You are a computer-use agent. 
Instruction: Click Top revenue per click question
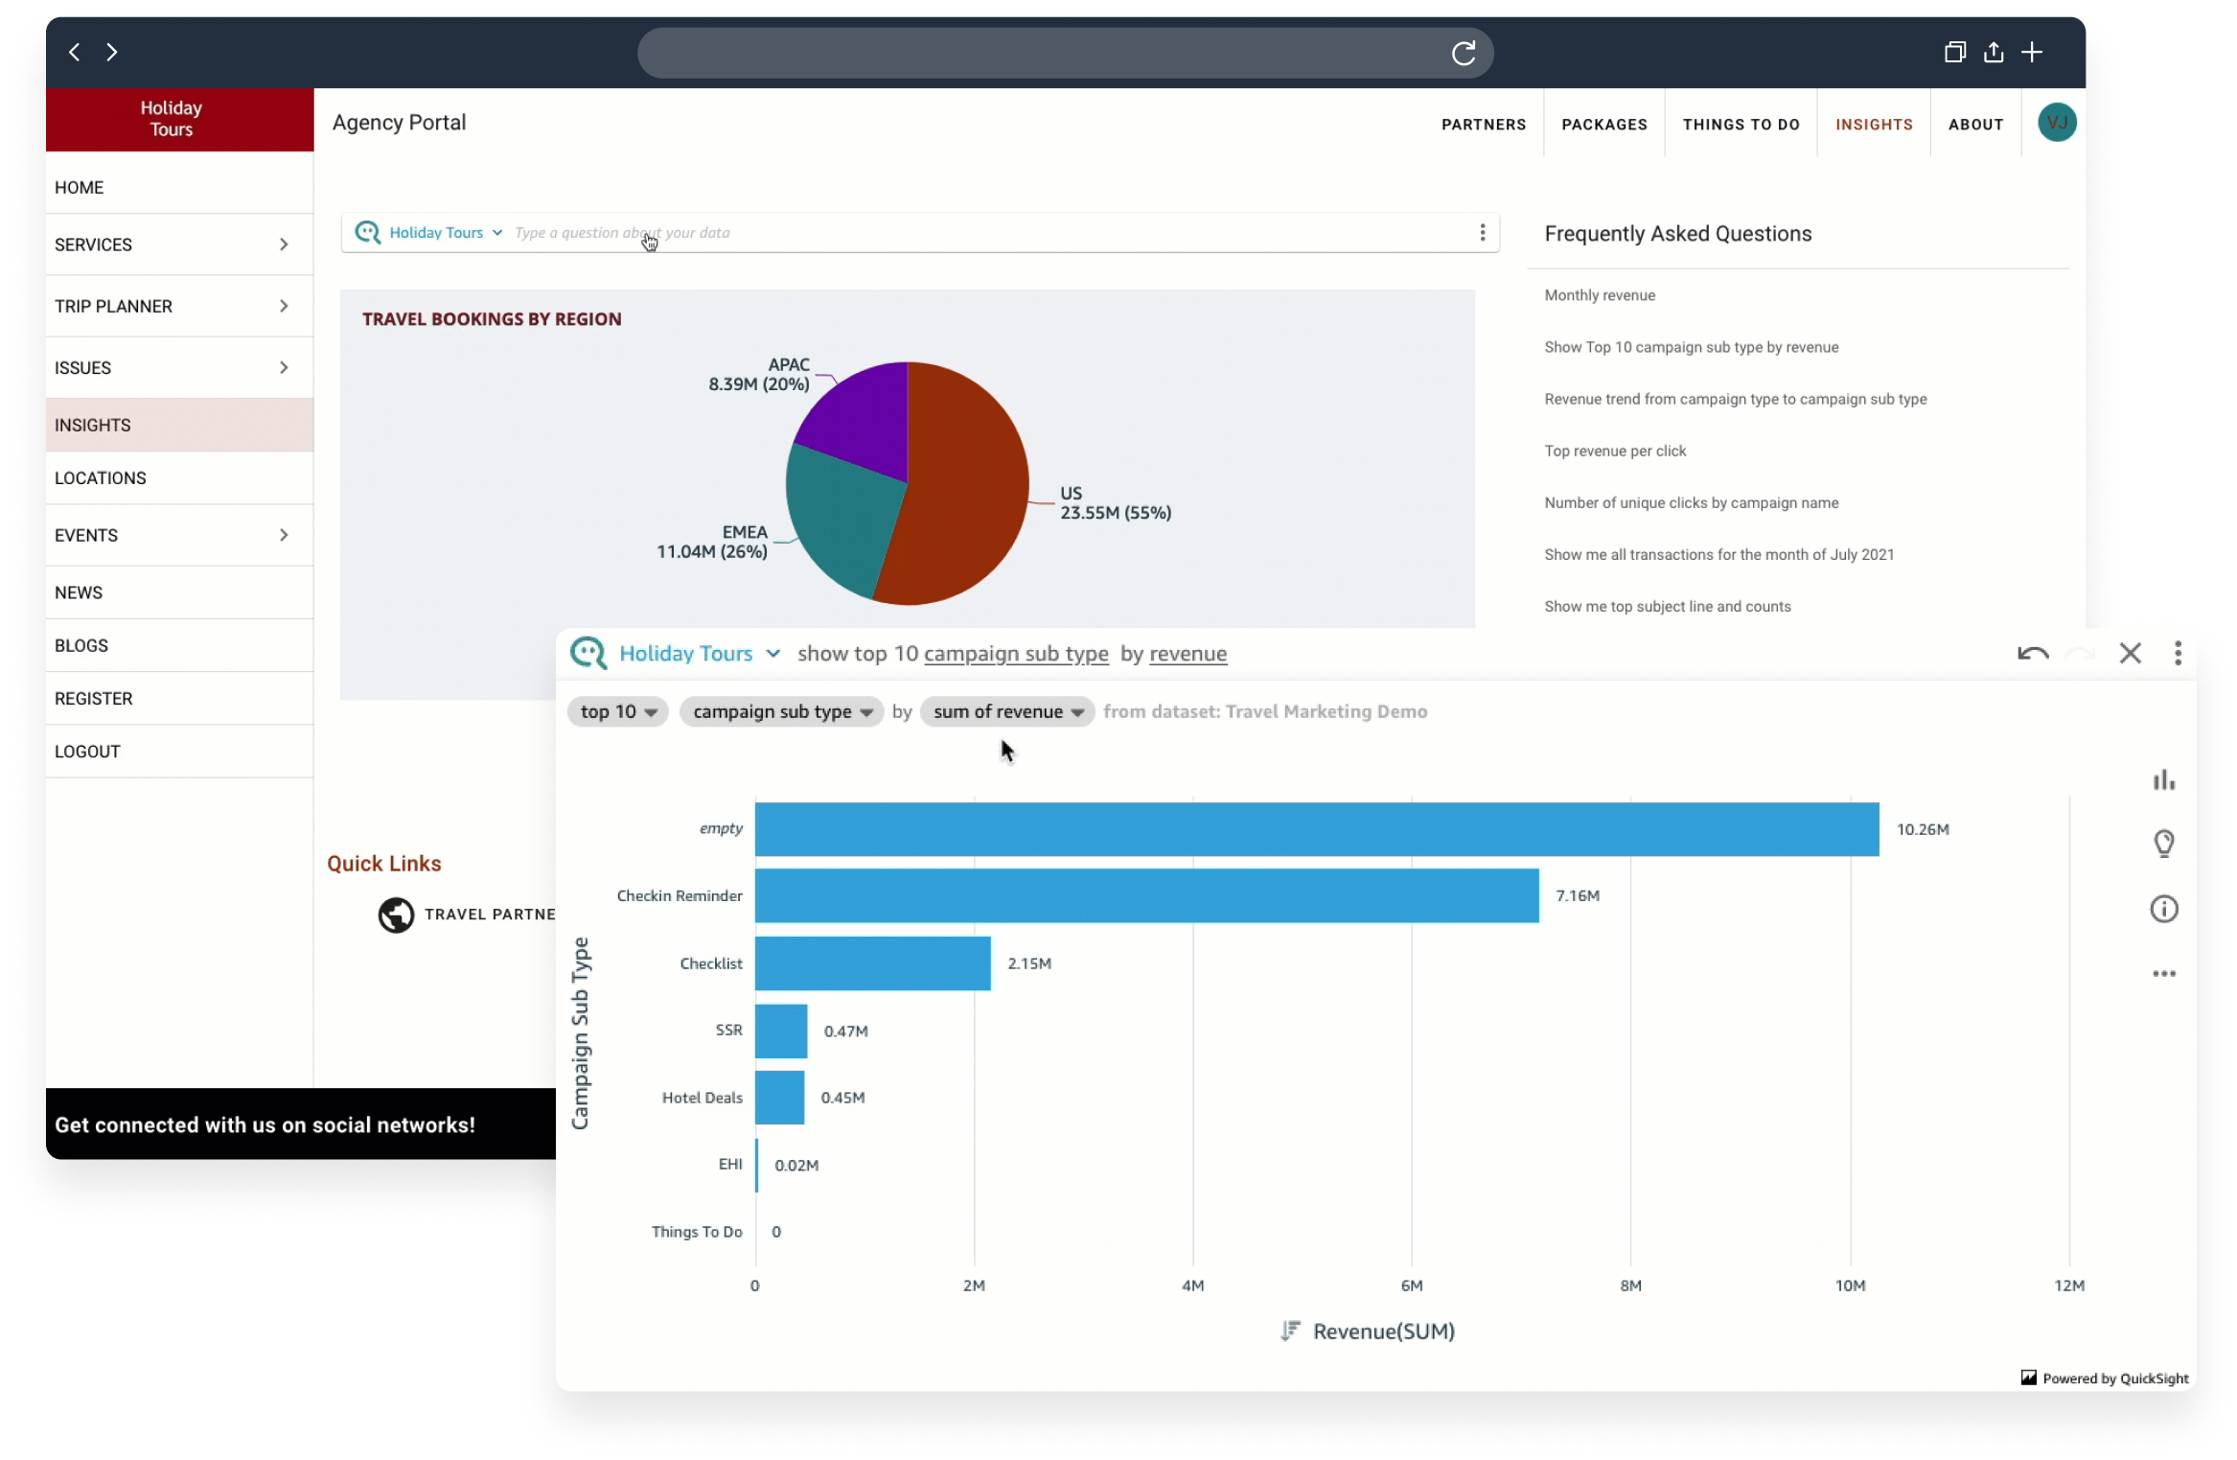tap(1614, 451)
